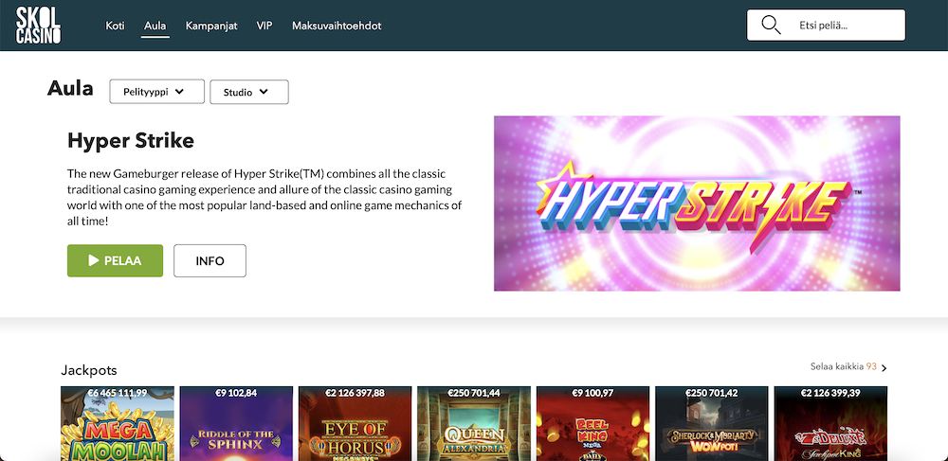Open the Reel King Mega game
The width and height of the screenshot is (948, 461).
click(592, 423)
